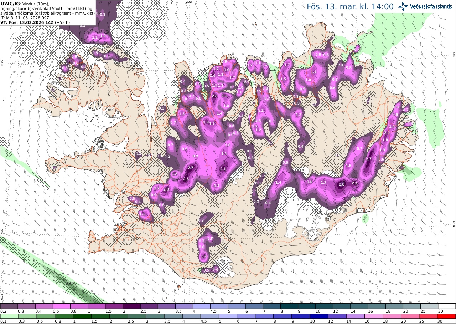
Task: Click the 2.5 snowfall value on the map
Action: tap(186, 179)
